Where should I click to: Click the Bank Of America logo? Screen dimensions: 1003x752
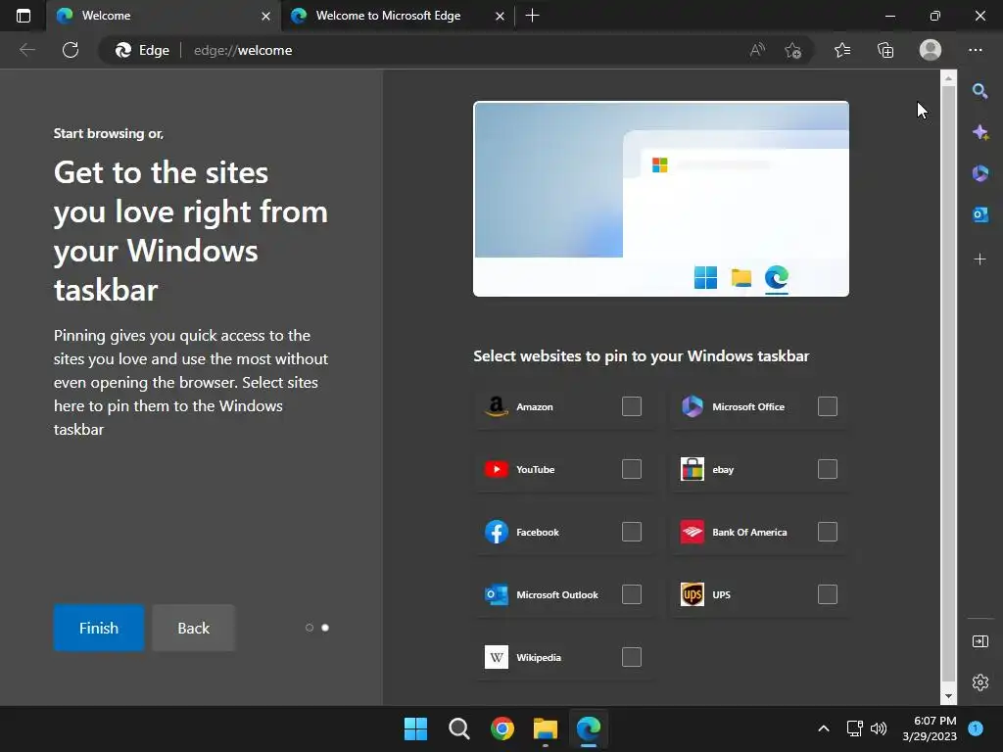(x=693, y=532)
